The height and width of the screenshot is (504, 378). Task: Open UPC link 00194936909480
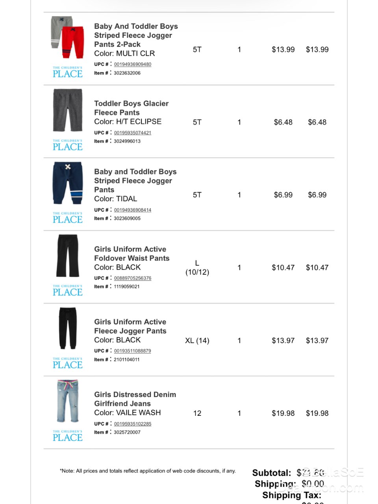pyautogui.click(x=132, y=65)
